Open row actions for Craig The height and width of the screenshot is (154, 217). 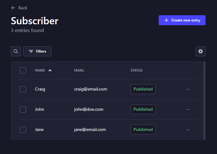point(188,89)
